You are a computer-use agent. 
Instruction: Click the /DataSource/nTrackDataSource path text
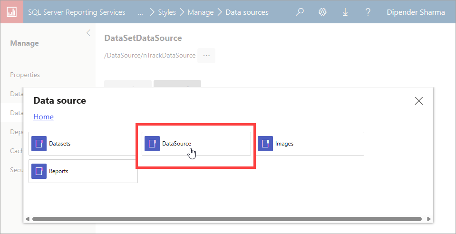click(x=150, y=55)
